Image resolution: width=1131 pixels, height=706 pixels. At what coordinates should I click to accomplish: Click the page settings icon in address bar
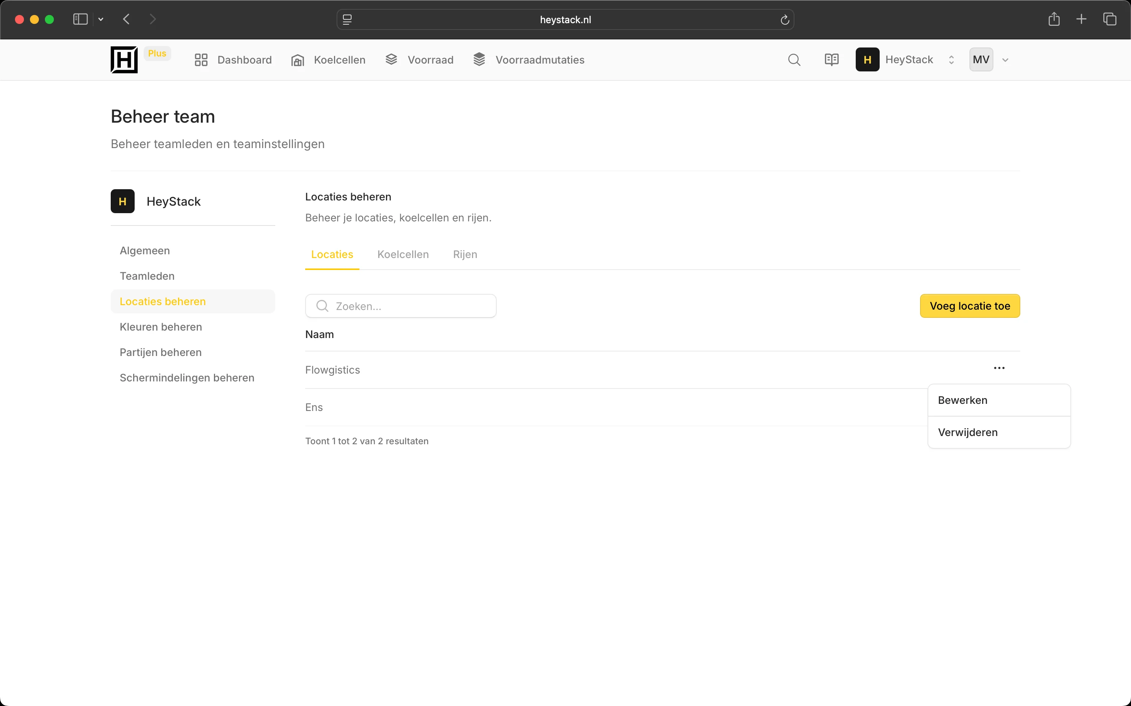[347, 19]
